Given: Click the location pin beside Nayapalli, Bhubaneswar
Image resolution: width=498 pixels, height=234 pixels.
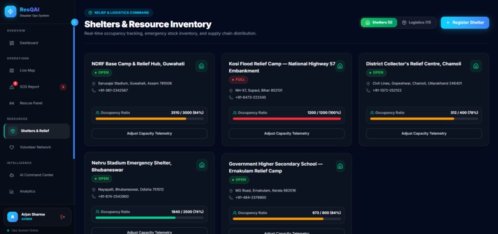Looking at the screenshot, I should (x=94, y=190).
